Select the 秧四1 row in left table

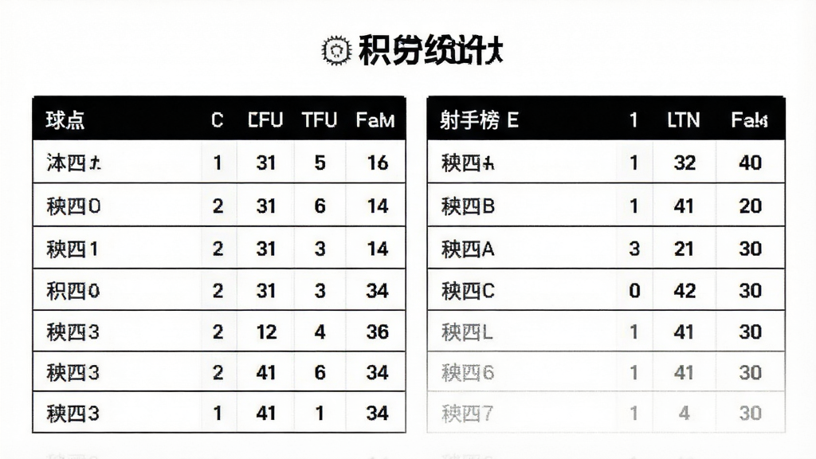[219, 248]
